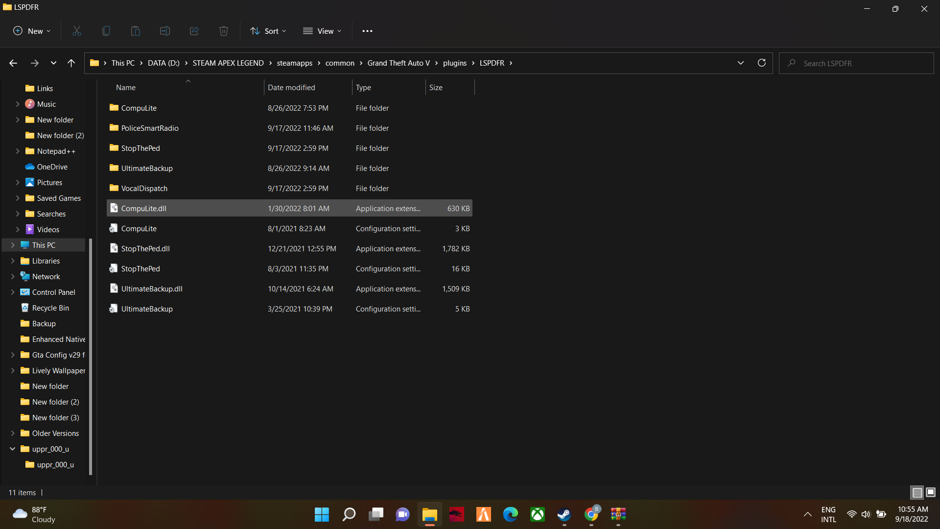Screen dimensions: 940x529
Task: Sort by Date modified column header
Action: 291,87
